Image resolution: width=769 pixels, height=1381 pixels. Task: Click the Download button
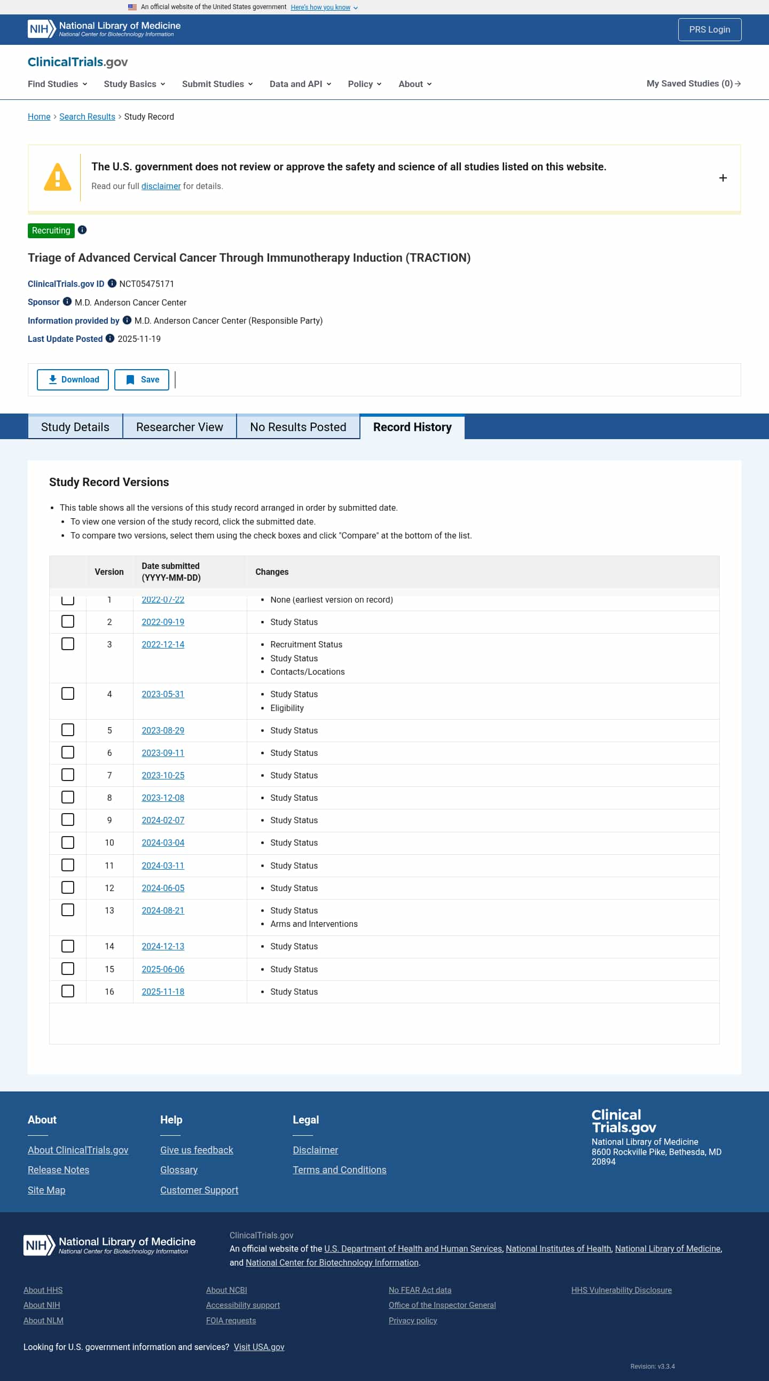point(73,379)
